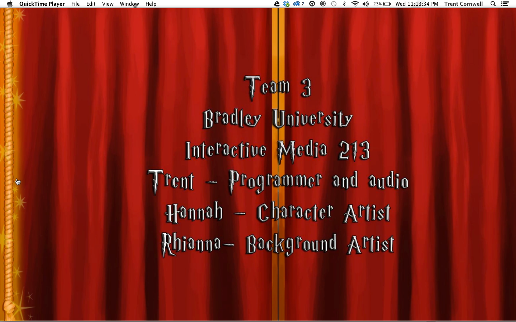Click the battery status icon
The height and width of the screenshot is (322, 516).
click(387, 4)
